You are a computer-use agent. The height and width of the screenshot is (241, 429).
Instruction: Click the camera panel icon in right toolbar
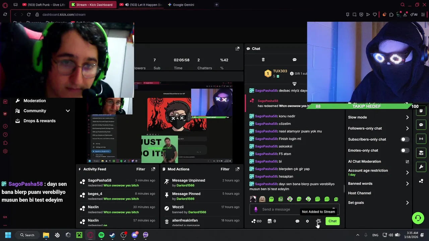pos(421,153)
